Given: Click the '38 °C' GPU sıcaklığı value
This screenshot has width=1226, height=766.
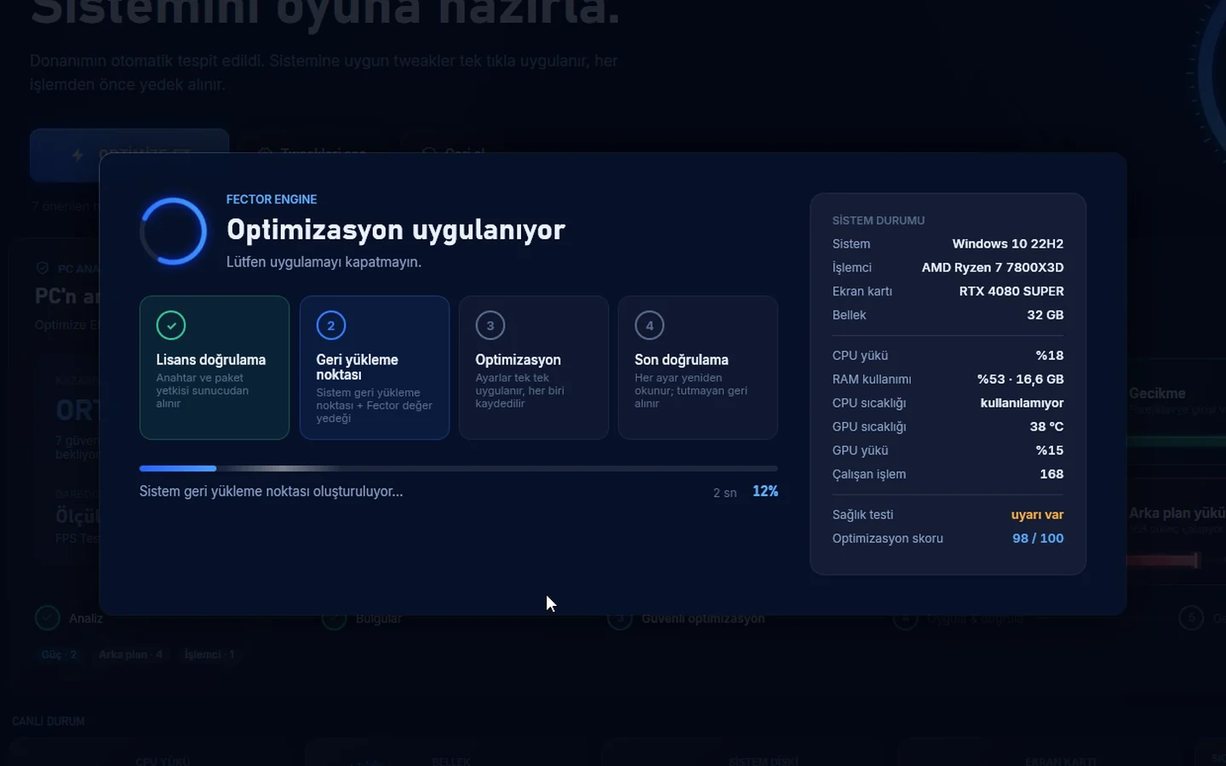Looking at the screenshot, I should click(x=1046, y=426).
